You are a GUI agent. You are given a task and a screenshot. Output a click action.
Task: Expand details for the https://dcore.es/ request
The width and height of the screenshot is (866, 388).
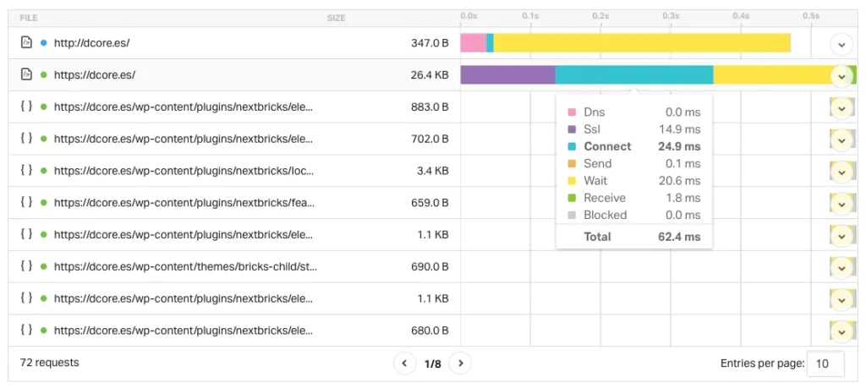coord(840,75)
